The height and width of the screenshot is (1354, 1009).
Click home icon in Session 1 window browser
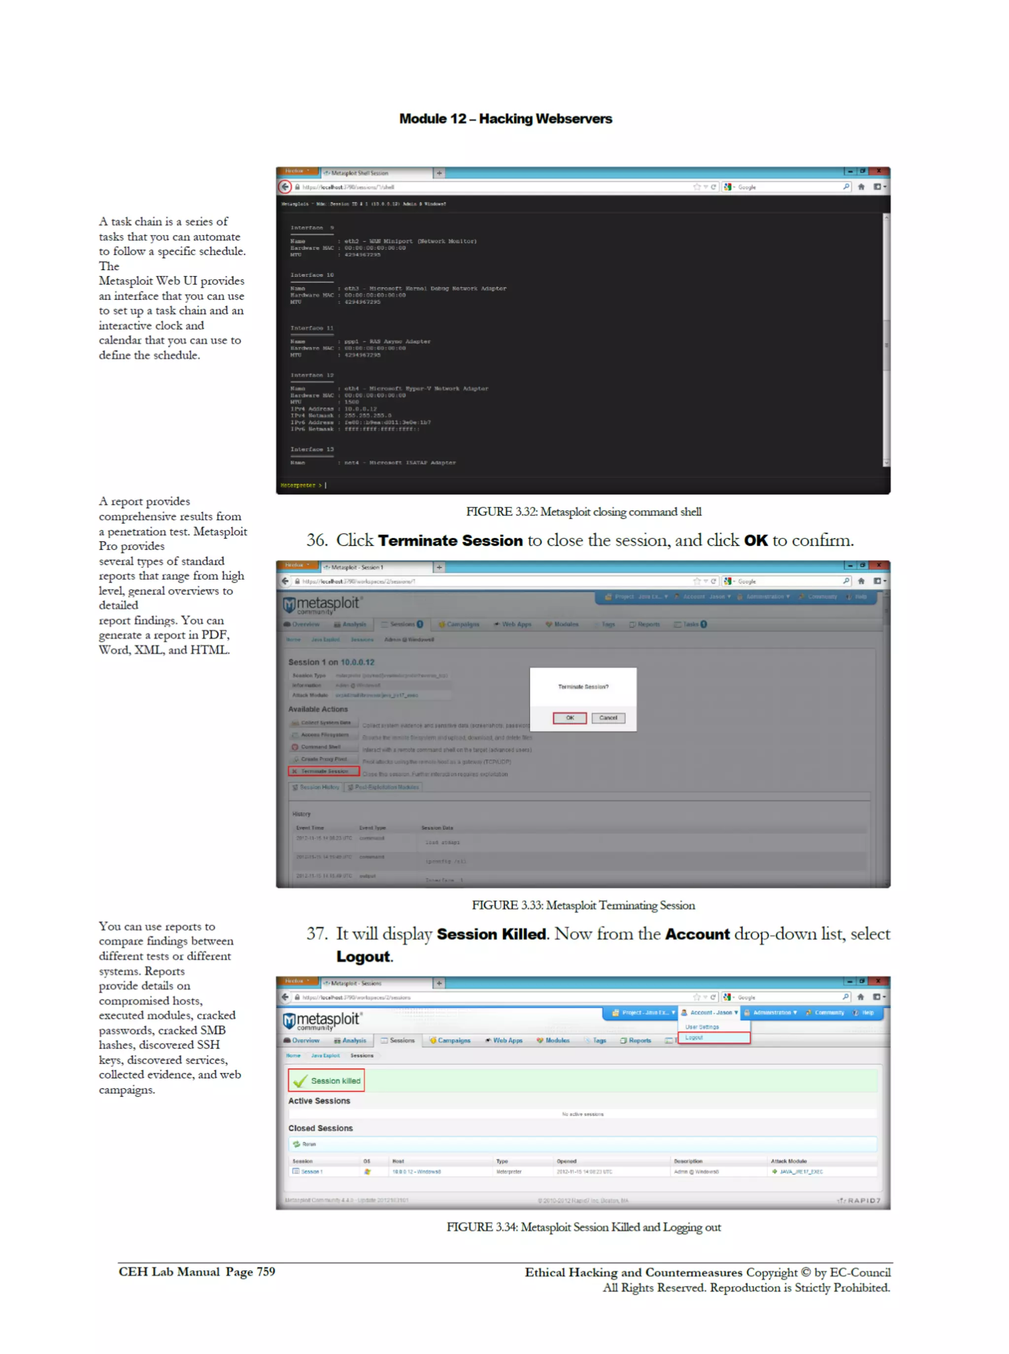pyautogui.click(x=861, y=581)
